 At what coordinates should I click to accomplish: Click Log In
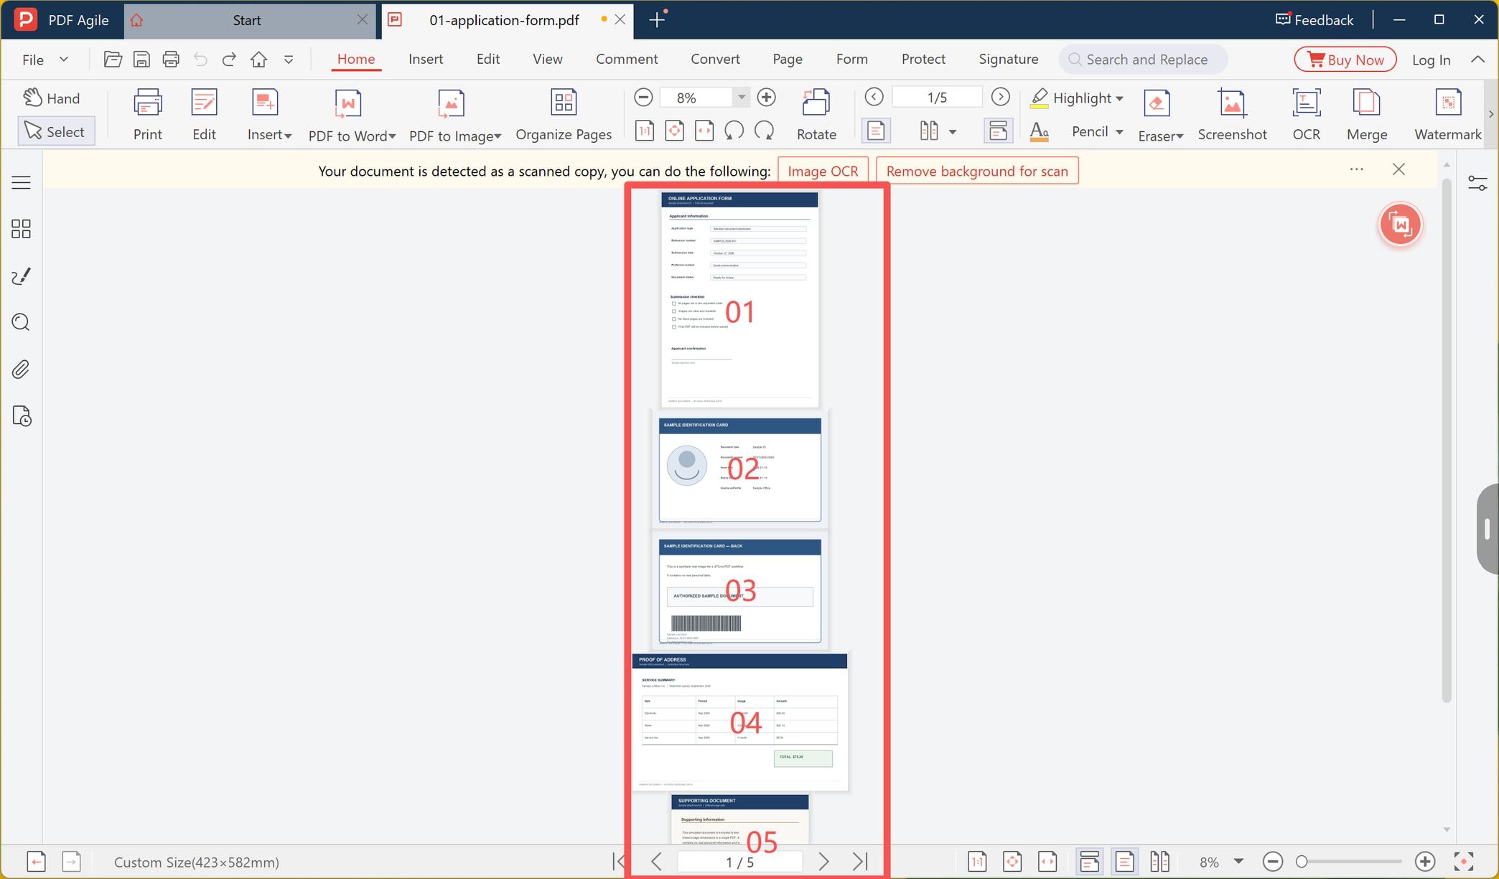click(1431, 60)
